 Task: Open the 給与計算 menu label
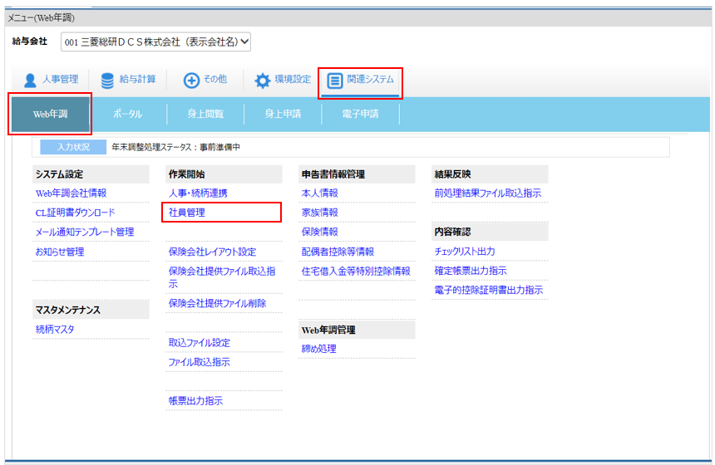(x=137, y=79)
